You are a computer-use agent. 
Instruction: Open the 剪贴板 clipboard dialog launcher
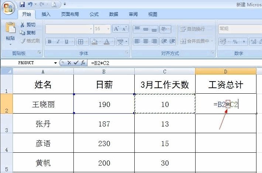(39, 52)
